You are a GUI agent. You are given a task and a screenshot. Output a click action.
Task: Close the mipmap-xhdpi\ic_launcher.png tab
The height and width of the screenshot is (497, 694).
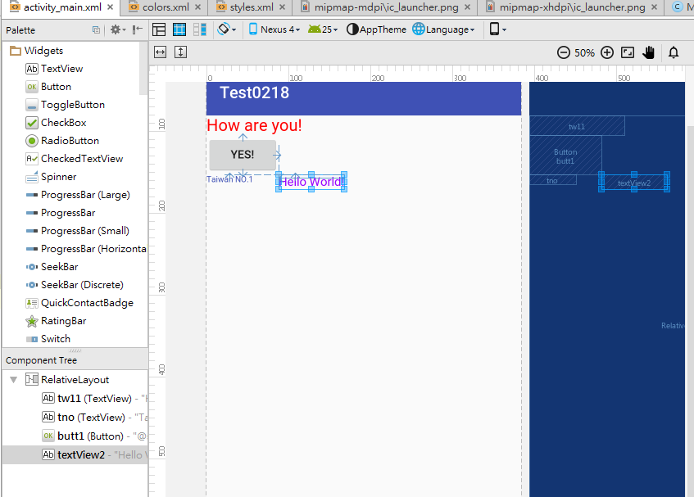pos(654,7)
